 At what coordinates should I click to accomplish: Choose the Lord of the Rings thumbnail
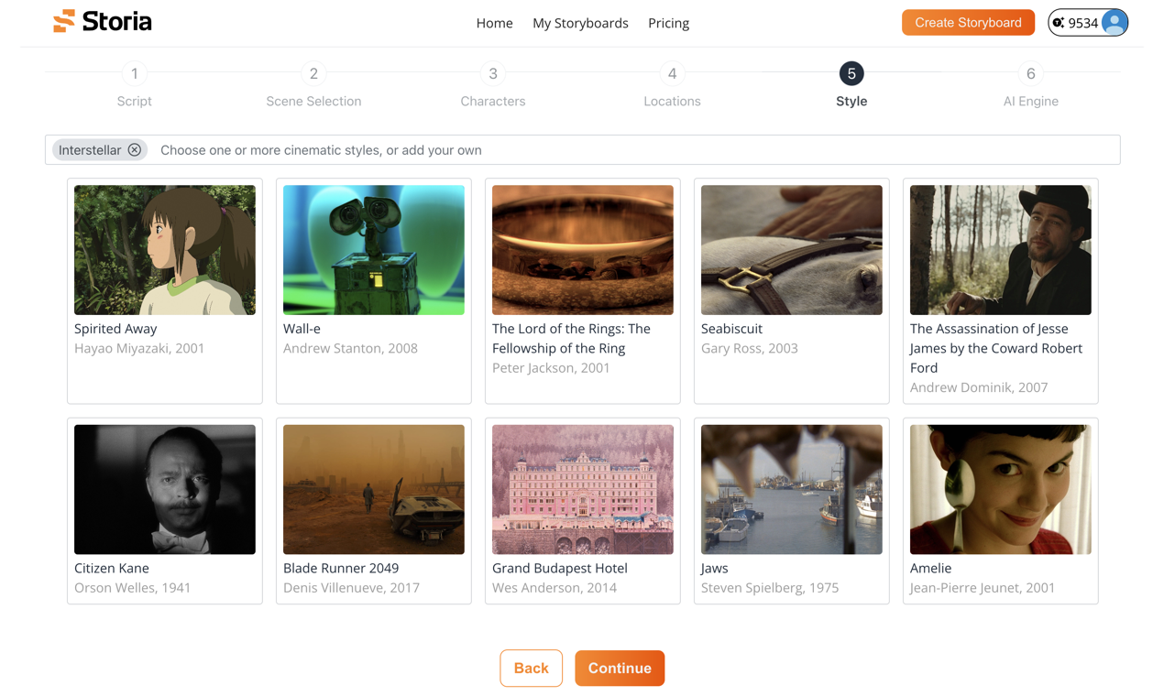[x=583, y=250]
